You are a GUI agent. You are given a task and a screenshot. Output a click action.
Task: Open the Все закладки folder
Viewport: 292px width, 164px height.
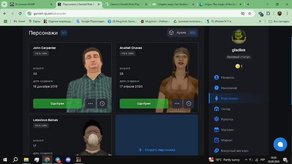[x=279, y=21]
